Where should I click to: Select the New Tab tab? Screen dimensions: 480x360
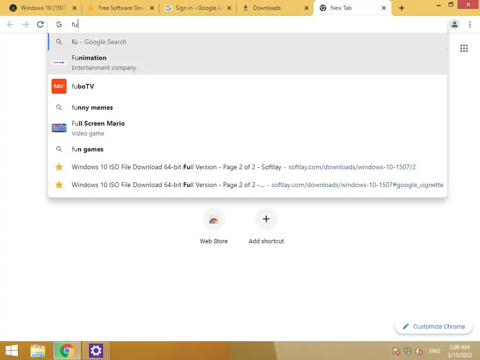coord(352,8)
